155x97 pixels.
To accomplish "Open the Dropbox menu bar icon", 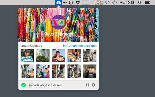I will [78, 3].
